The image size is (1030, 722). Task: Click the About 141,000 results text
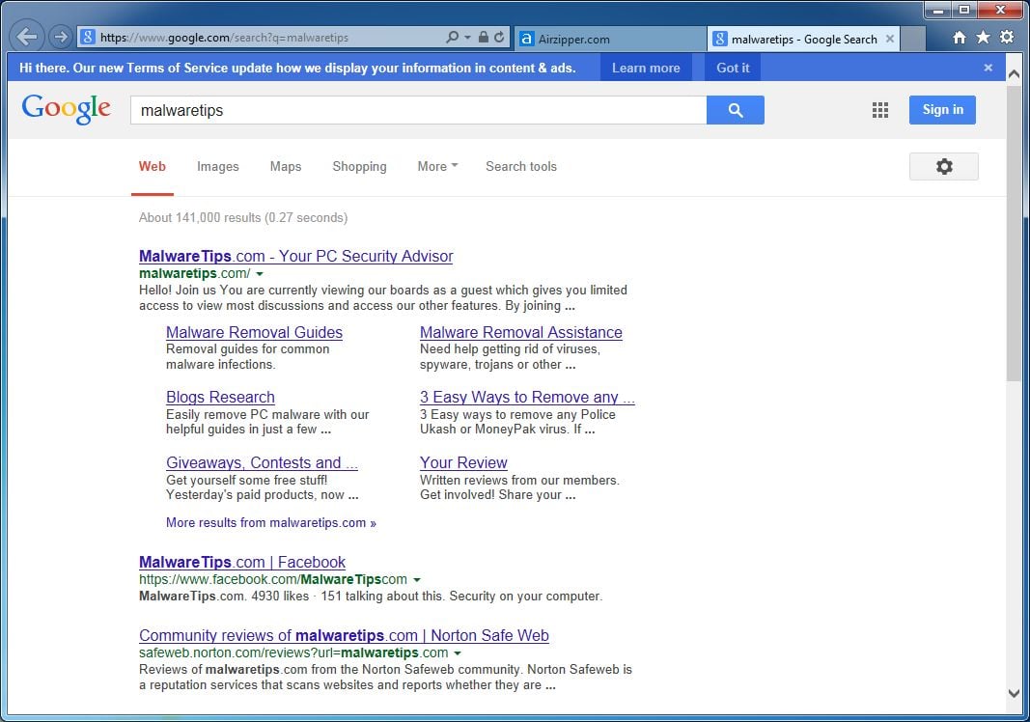click(x=243, y=217)
